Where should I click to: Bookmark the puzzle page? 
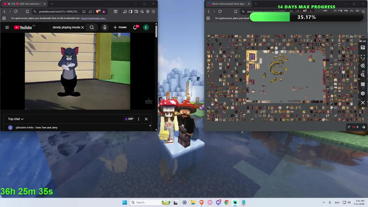coord(235,11)
